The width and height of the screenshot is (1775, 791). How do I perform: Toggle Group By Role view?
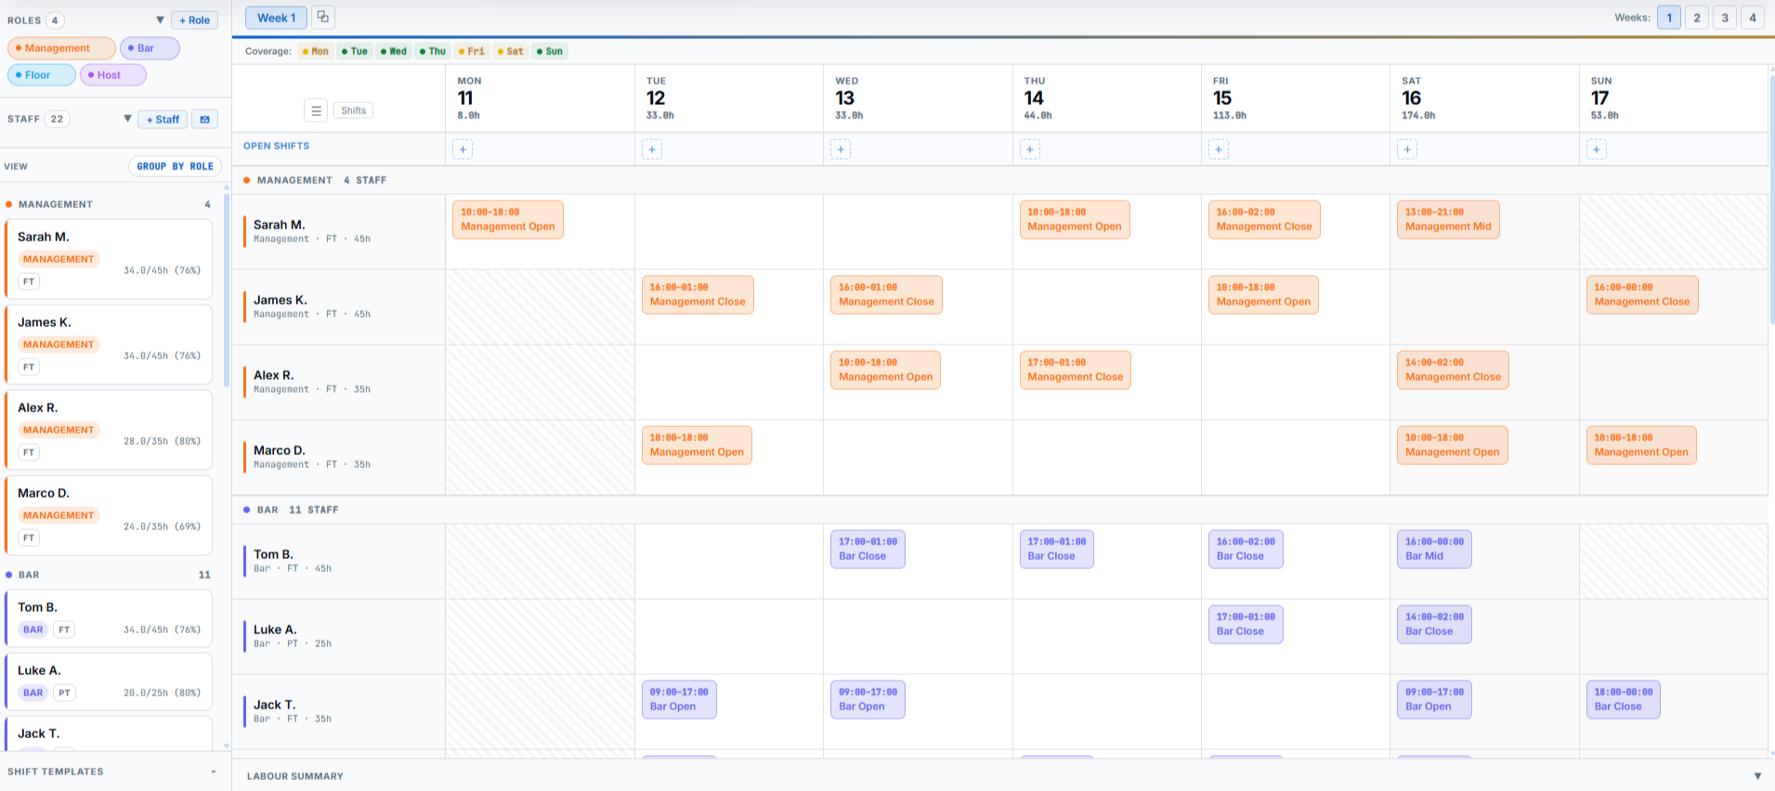tap(175, 166)
